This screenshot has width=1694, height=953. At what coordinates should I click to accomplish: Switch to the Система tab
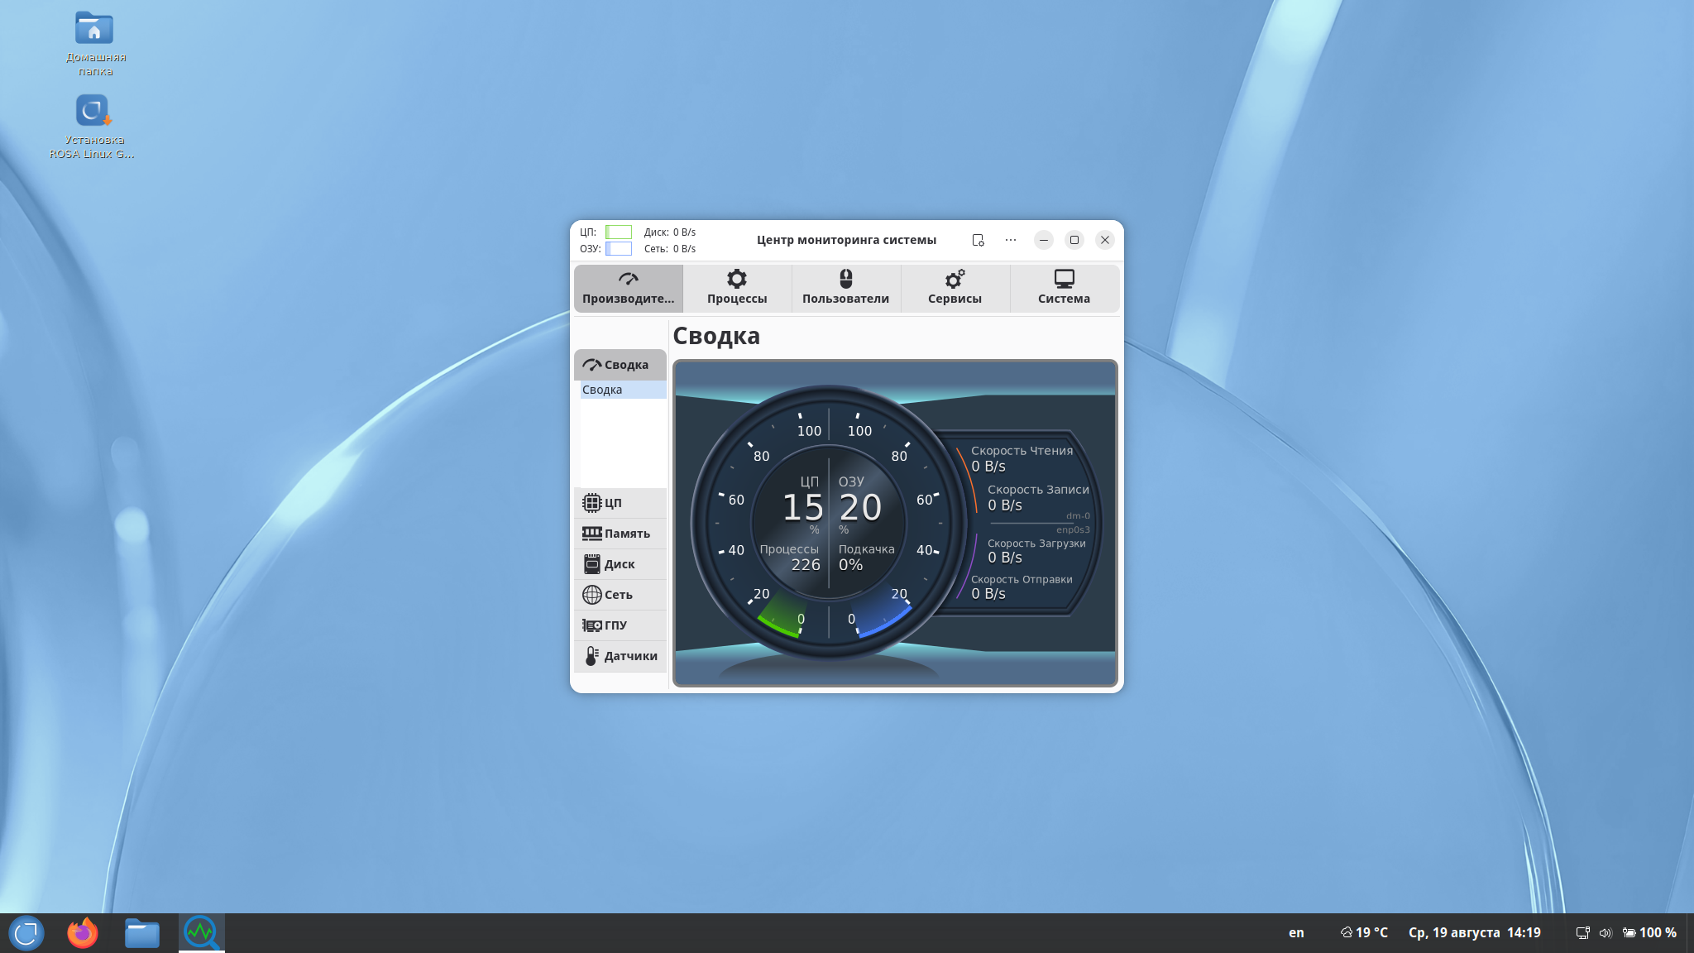pos(1064,288)
